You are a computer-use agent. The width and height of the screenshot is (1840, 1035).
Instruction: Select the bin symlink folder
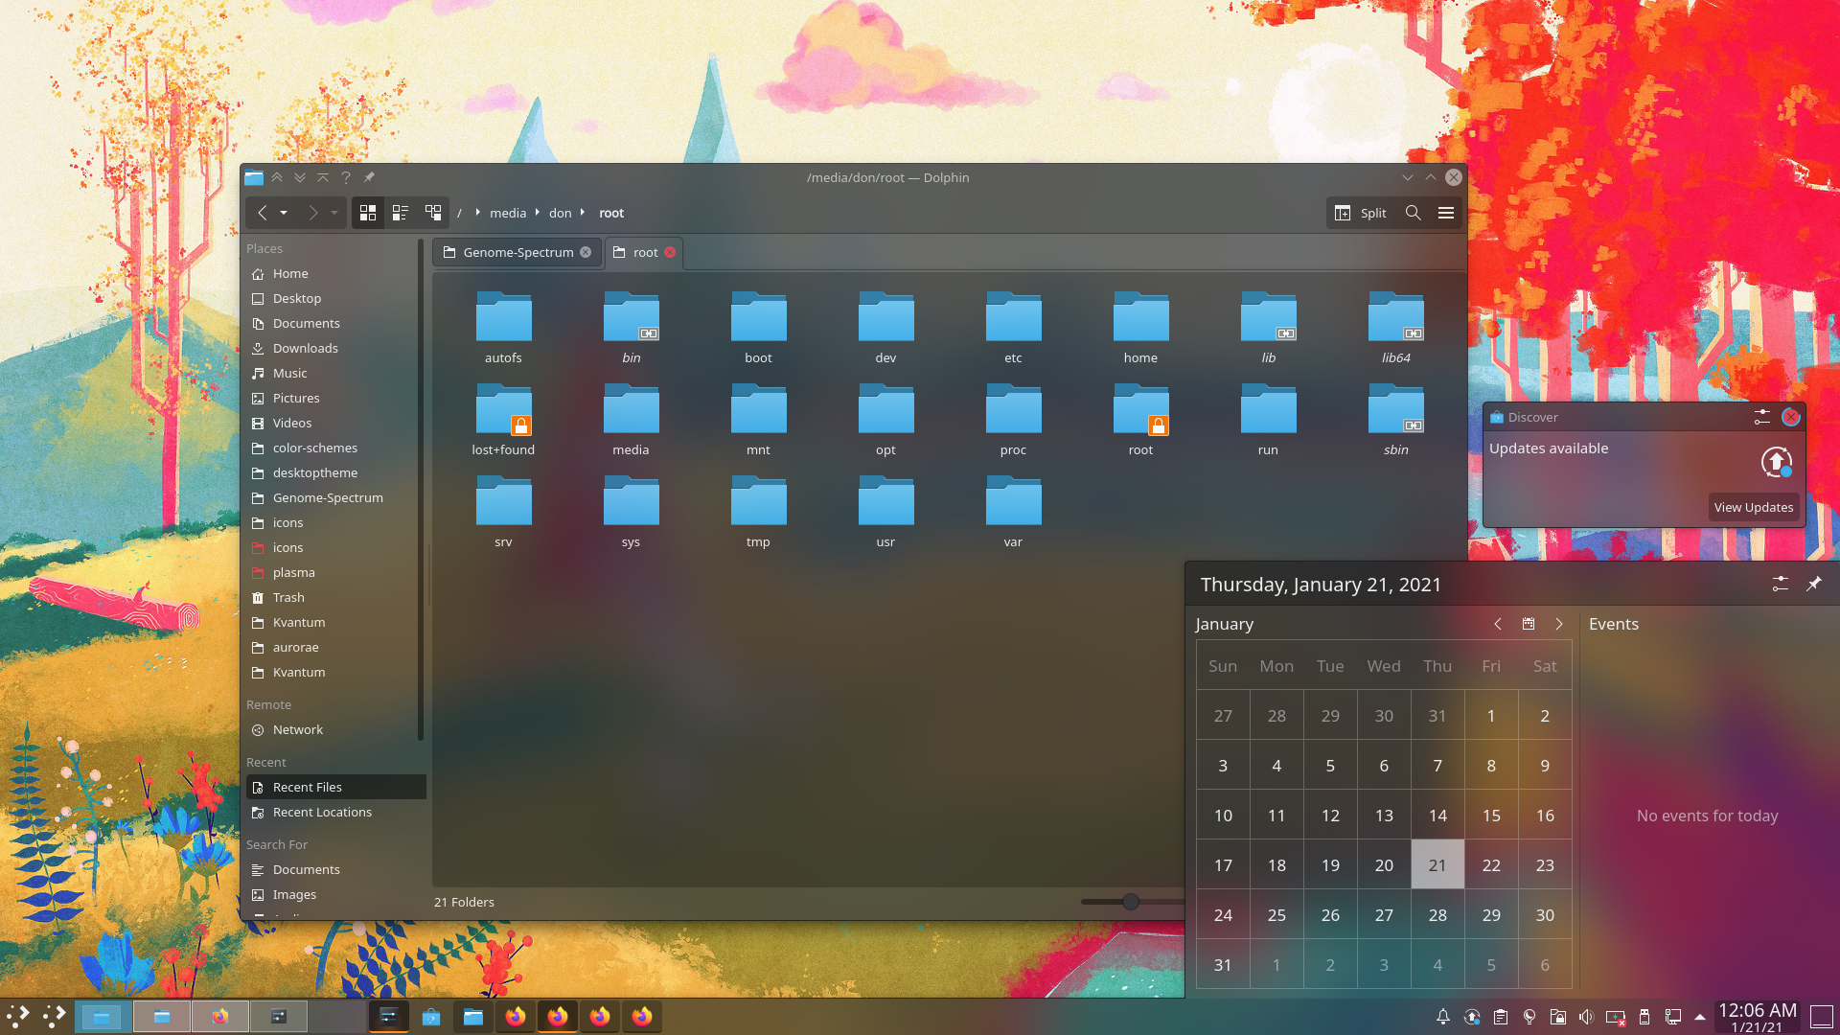click(x=631, y=328)
